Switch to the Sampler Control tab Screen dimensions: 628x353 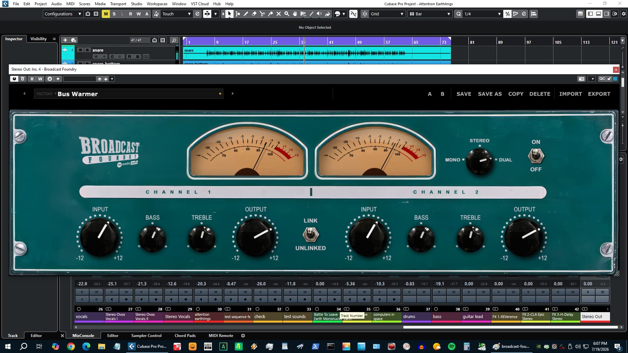146,335
